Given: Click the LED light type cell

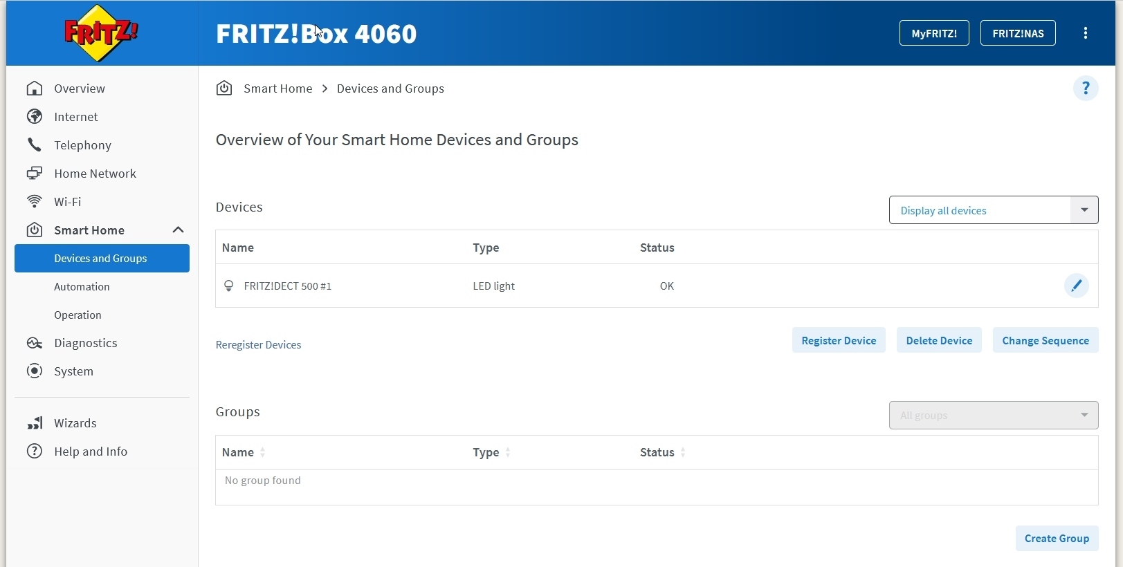Looking at the screenshot, I should tap(494, 286).
